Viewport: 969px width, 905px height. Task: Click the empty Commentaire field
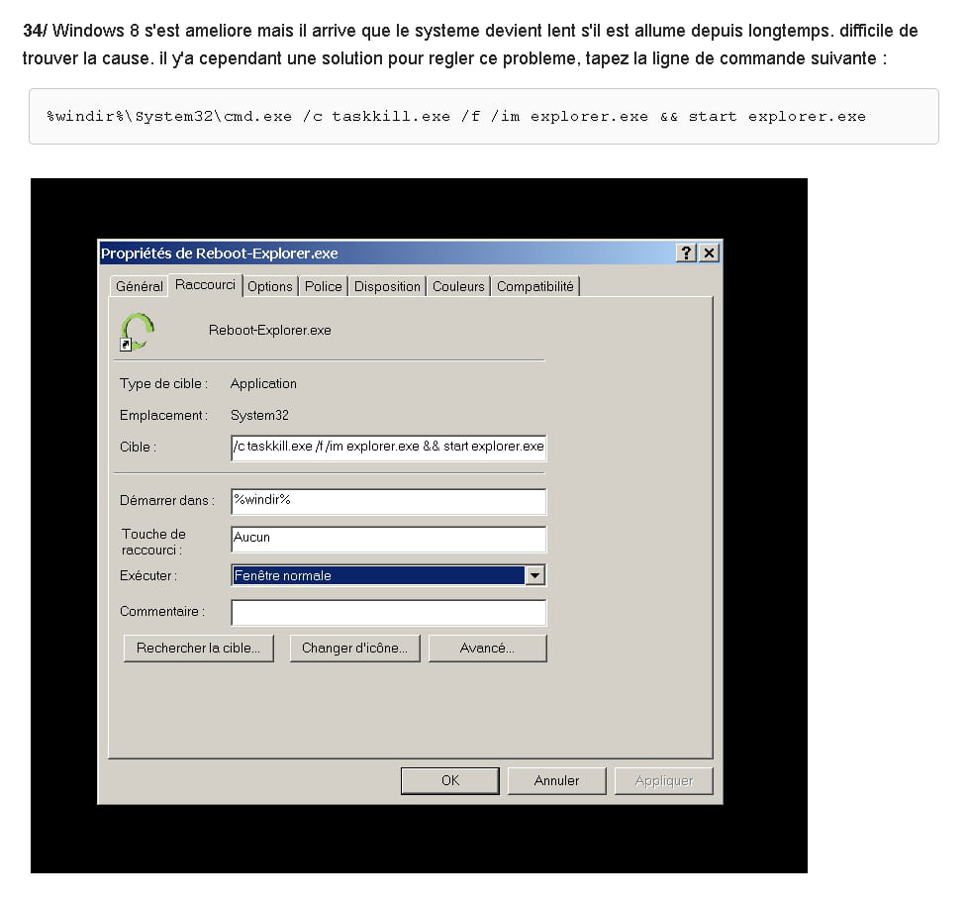tap(389, 613)
